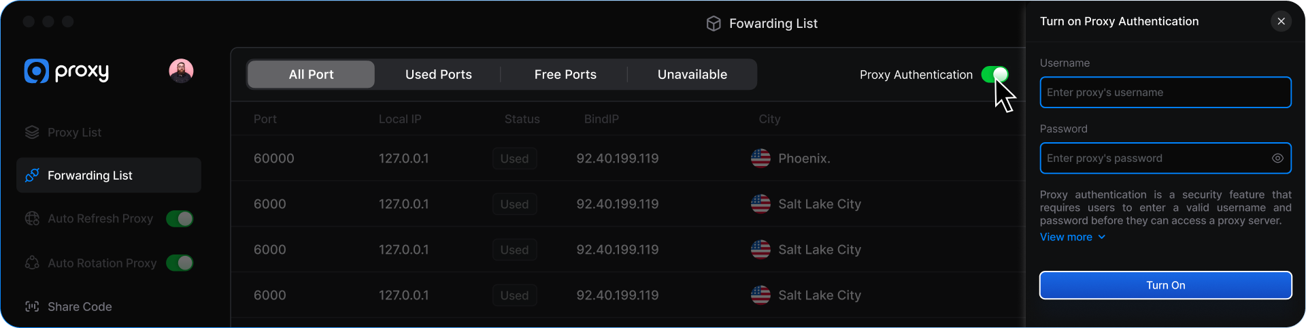The height and width of the screenshot is (328, 1306).
Task: Click the proxy logo icon
Action: [x=37, y=71]
